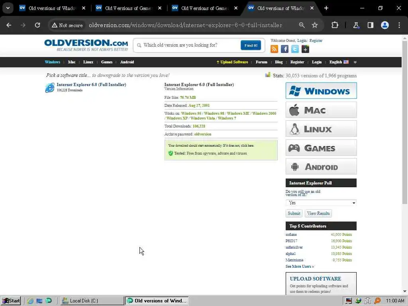Image resolution: width=408 pixels, height=306 pixels.
Task: Click the page vertical scrollbar thumb
Action: click(405, 122)
